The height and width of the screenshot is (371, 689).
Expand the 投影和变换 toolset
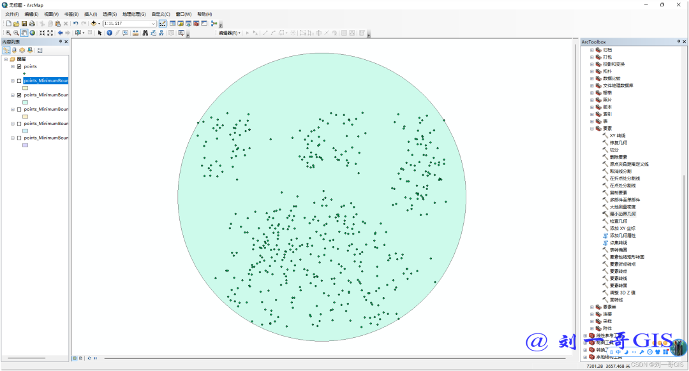click(591, 64)
